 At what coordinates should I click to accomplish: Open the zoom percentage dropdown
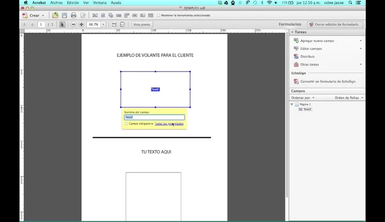pos(103,25)
